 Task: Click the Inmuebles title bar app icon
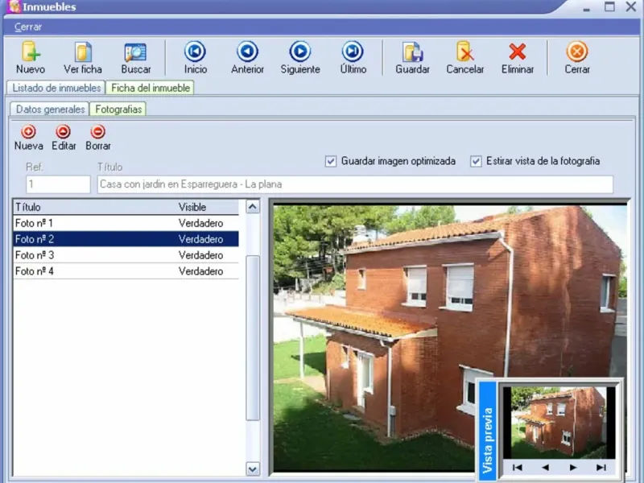pyautogui.click(x=14, y=6)
